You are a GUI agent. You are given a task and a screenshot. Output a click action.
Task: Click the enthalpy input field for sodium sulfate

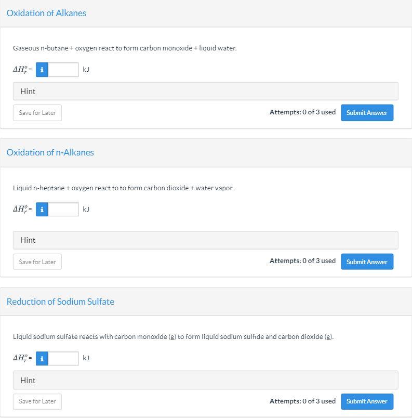62,358
